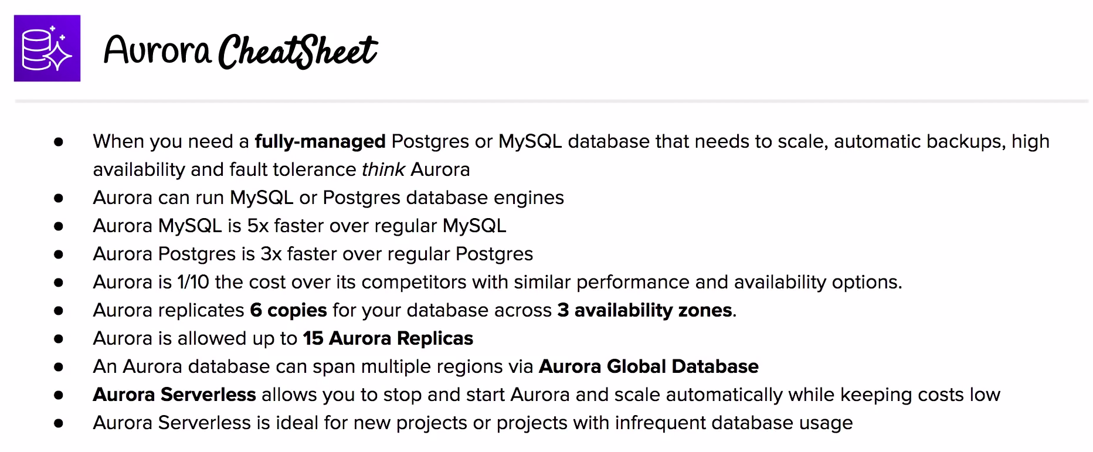Image resolution: width=1093 pixels, height=452 pixels.
Task: Click the bullet point before 'When you need'
Action: click(x=59, y=142)
